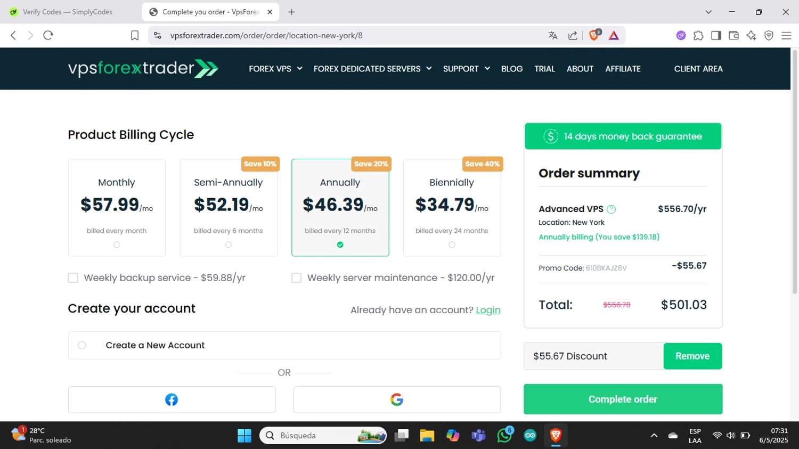Screen dimensions: 799x449
Task: Click the Wi-Fi network tray icon
Action: pos(717,436)
